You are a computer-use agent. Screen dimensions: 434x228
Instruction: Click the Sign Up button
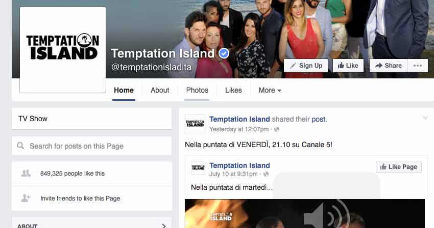tap(306, 66)
